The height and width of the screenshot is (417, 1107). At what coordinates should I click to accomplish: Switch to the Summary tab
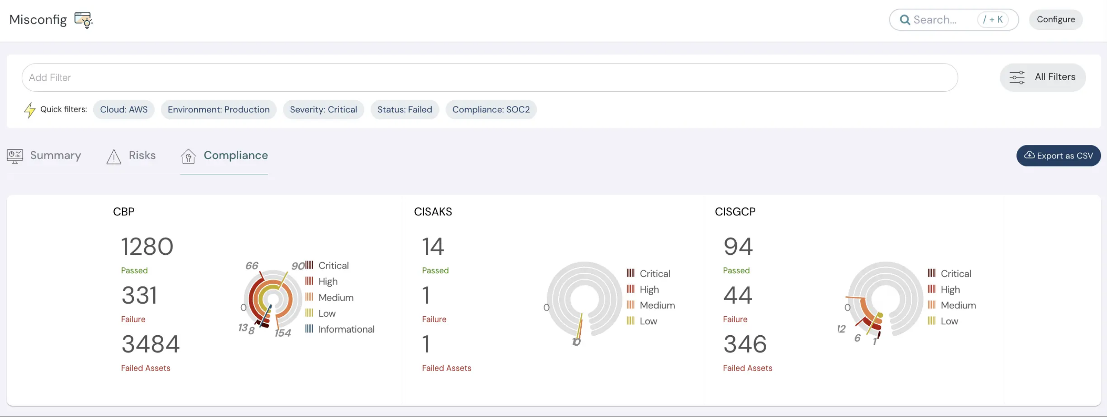[x=55, y=155]
